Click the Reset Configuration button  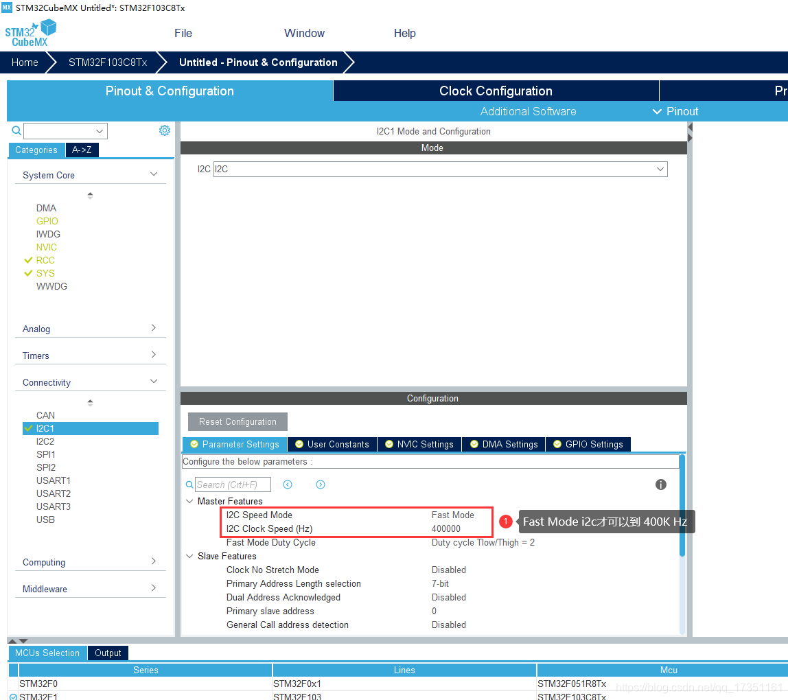pos(237,421)
